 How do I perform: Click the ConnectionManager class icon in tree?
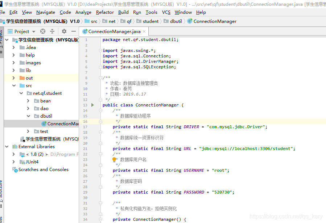(x=44, y=124)
